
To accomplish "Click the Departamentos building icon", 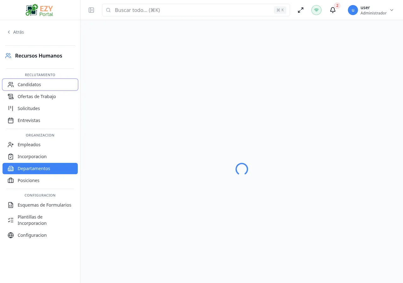I will (x=11, y=169).
